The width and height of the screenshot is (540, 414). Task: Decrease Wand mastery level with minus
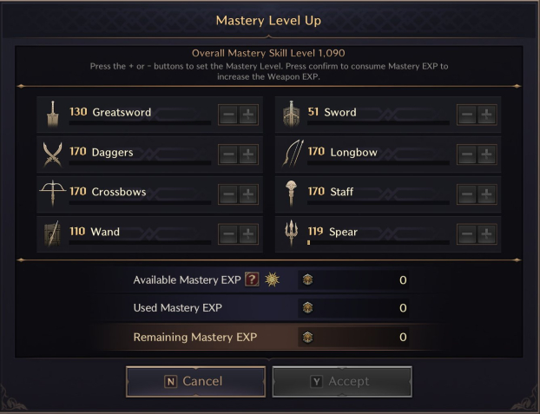(228, 234)
